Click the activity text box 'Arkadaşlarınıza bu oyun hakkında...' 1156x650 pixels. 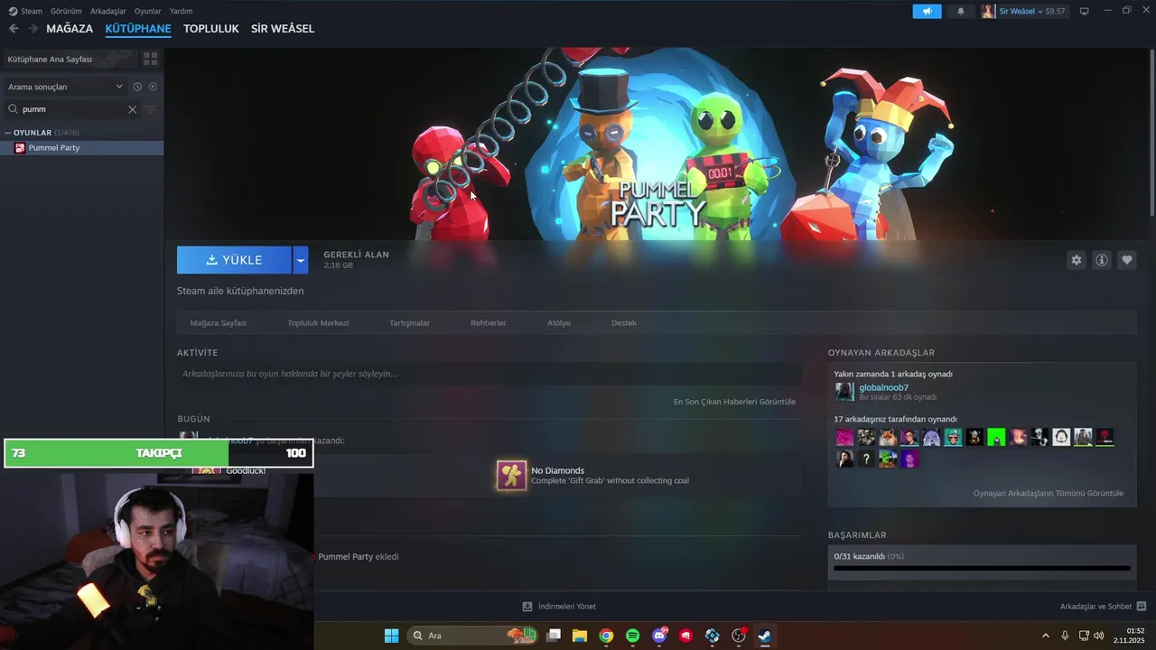pos(489,374)
